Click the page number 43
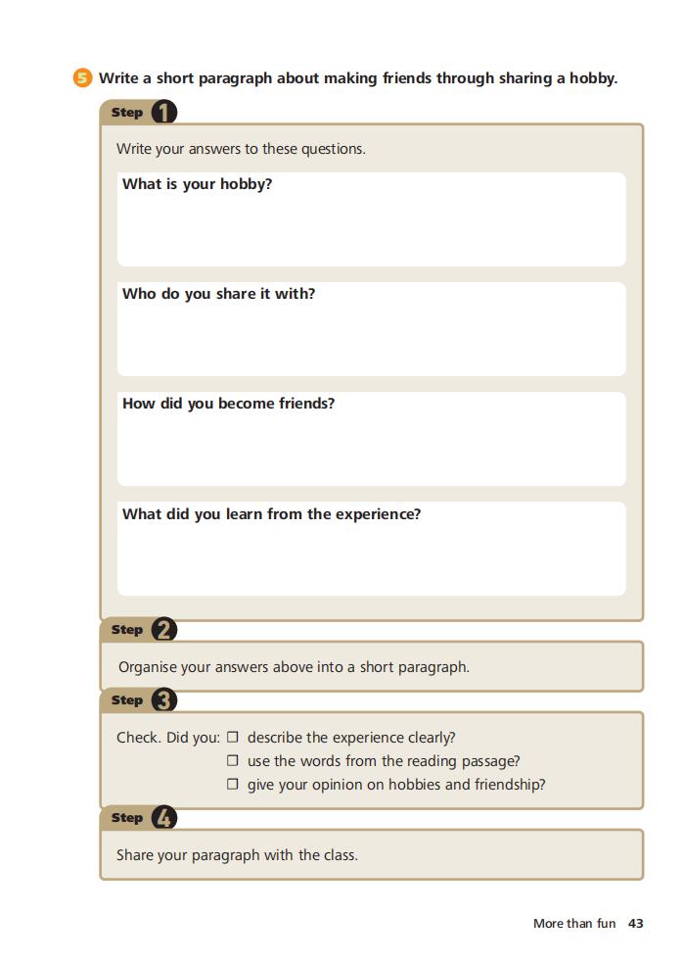This screenshot has width=684, height=963. (635, 923)
